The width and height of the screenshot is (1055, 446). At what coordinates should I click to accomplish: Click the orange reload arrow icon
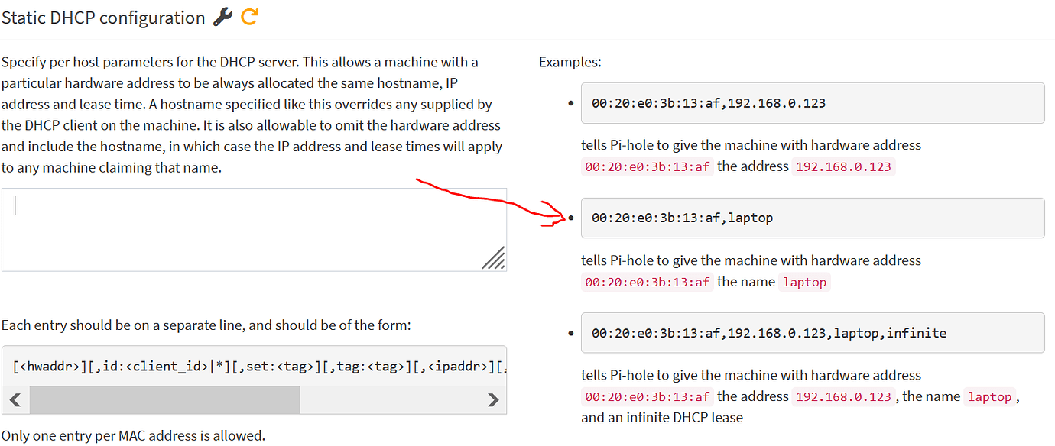250,17
